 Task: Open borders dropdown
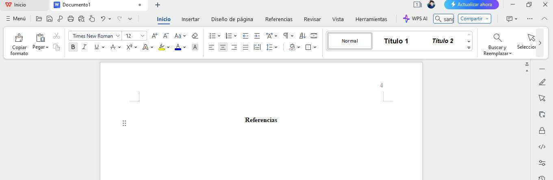[315, 47]
